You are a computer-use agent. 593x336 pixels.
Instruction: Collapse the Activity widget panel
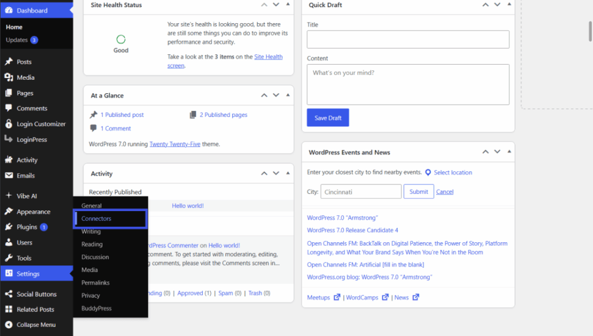[288, 173]
